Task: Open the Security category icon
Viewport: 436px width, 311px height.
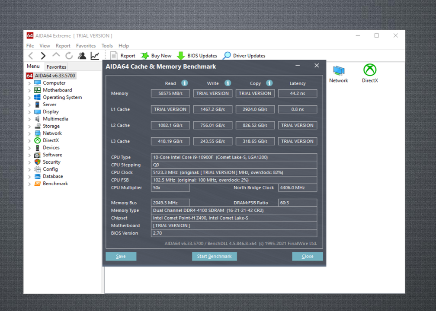Action: click(38, 162)
